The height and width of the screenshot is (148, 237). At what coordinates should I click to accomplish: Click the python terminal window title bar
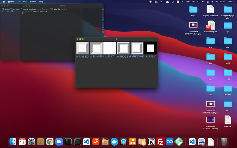pos(63,5)
